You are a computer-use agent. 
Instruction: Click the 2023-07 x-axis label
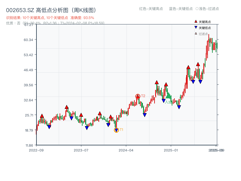pos(81,150)
